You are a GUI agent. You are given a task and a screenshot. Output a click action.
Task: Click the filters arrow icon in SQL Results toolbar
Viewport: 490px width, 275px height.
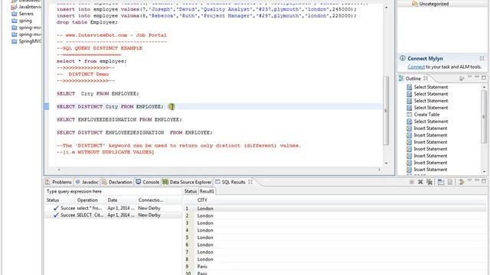point(461,182)
